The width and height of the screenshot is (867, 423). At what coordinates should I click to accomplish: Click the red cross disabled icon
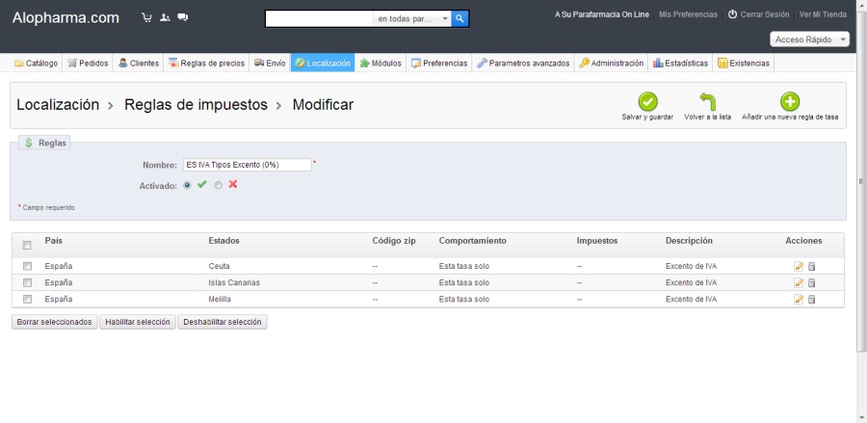[233, 185]
